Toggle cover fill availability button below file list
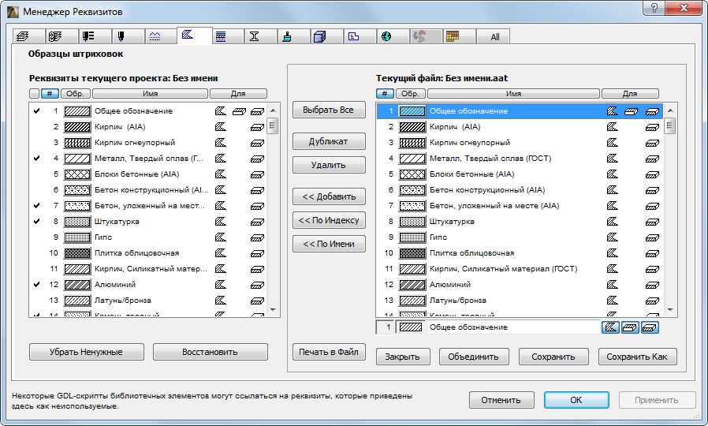Viewport: 708px width, 426px height. [x=630, y=327]
